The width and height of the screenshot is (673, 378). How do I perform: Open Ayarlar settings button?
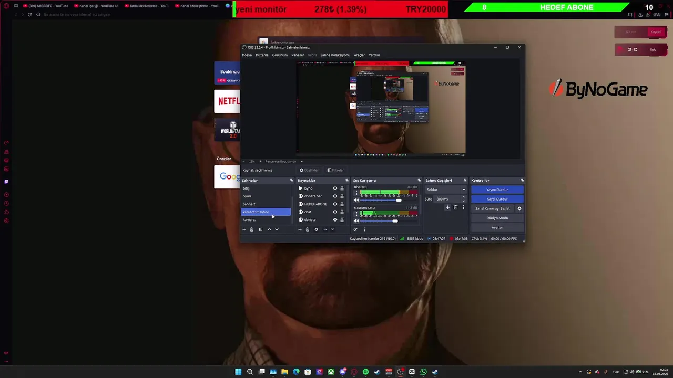(x=497, y=227)
